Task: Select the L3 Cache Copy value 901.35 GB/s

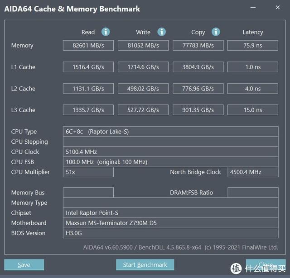Action: (198, 110)
